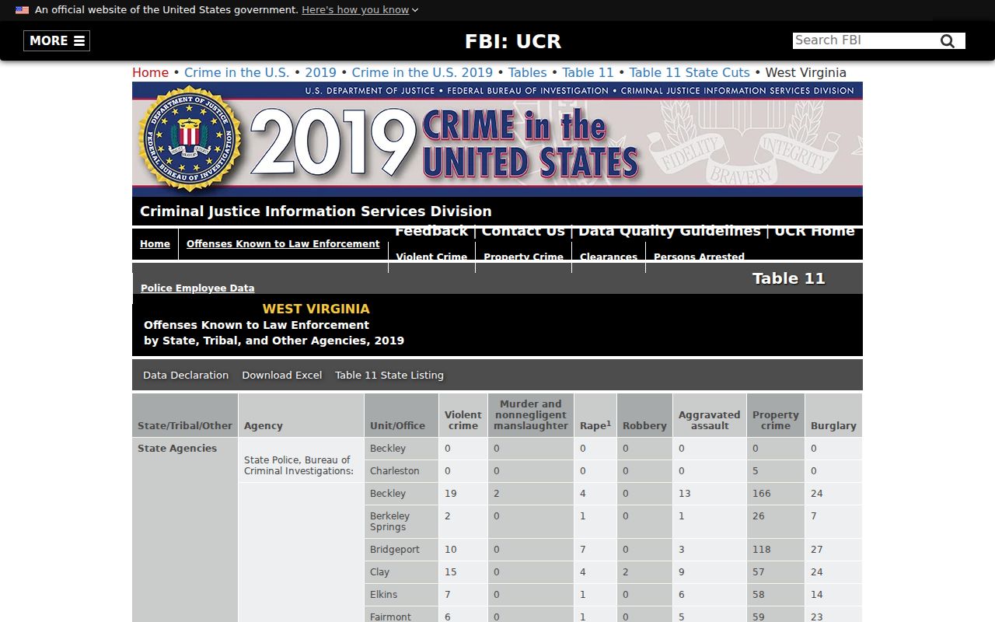This screenshot has width=995, height=622.
Task: Open Table 11 State Cuts breadcrumb
Action: (690, 72)
